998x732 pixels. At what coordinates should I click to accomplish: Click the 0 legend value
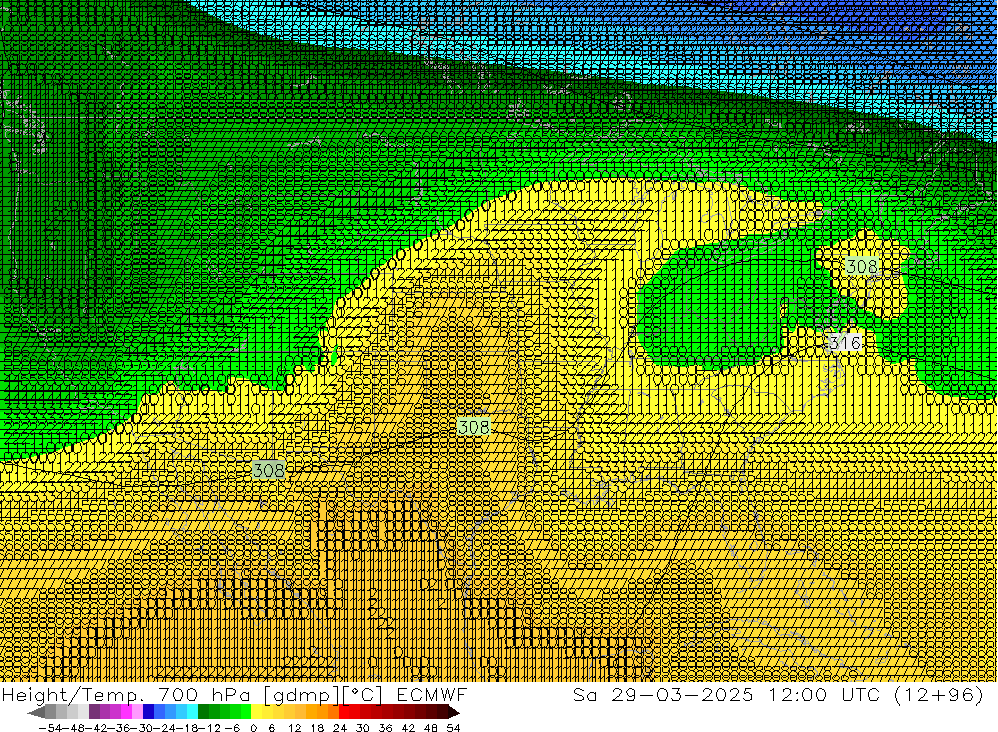tap(253, 728)
